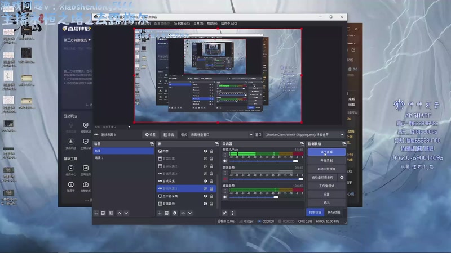Open 设置 in the controls panel
The width and height of the screenshot is (451, 253).
(x=326, y=194)
